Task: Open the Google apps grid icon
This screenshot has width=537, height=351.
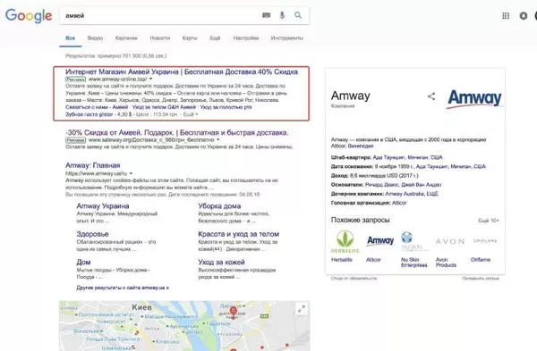Action: pos(506,15)
